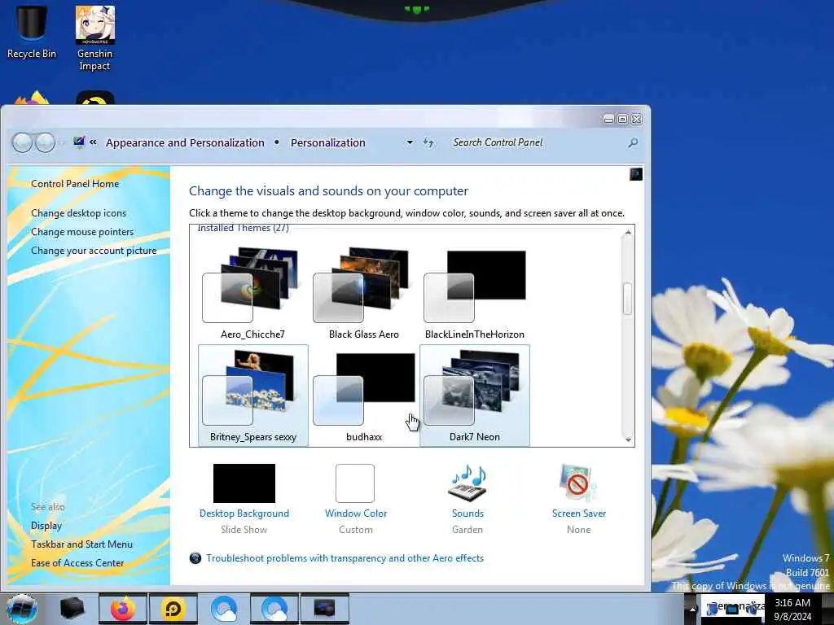Image resolution: width=834 pixels, height=625 pixels.
Task: Click the Back navigation button
Action: pyautogui.click(x=22, y=142)
